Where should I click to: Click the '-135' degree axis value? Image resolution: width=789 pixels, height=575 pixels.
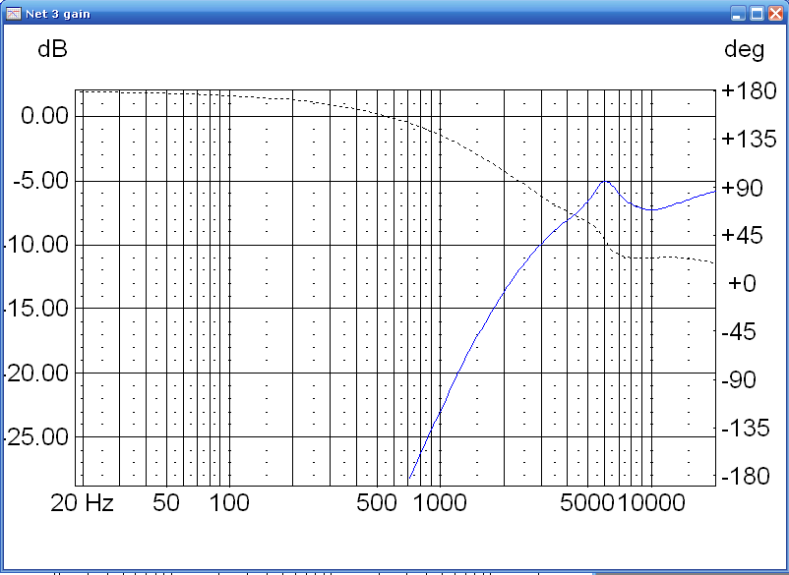point(746,429)
